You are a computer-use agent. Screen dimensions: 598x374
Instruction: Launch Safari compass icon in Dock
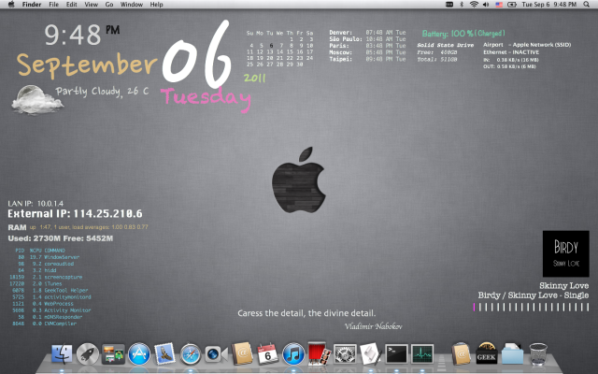[191, 354]
